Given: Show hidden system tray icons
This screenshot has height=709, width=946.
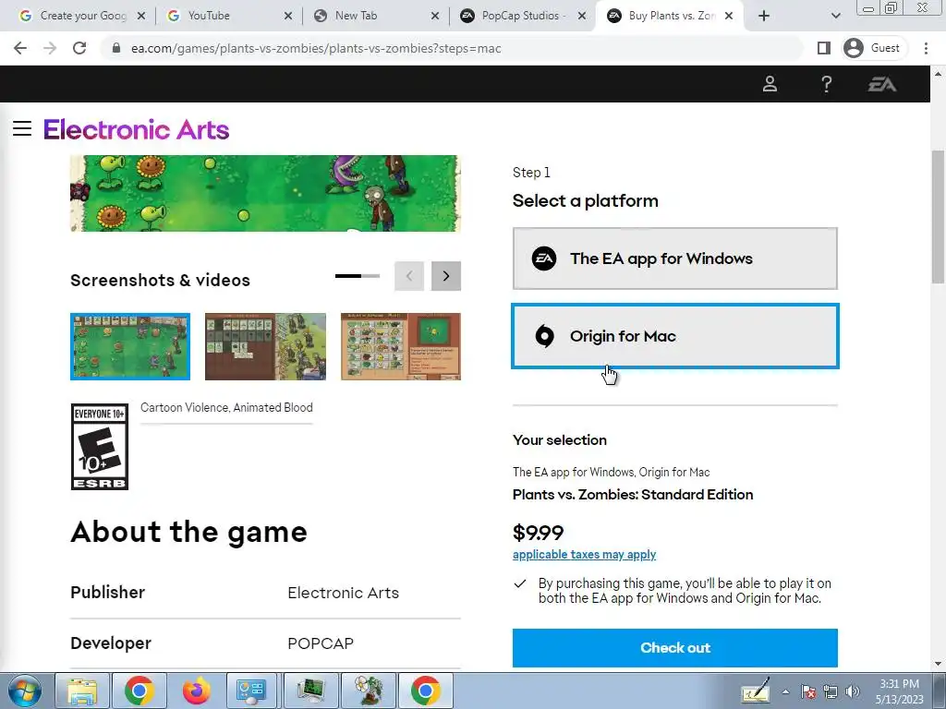Looking at the screenshot, I should 785,691.
